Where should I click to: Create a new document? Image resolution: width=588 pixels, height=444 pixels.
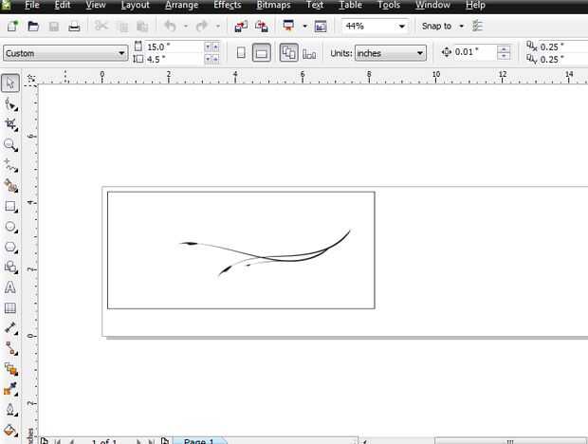[12, 26]
